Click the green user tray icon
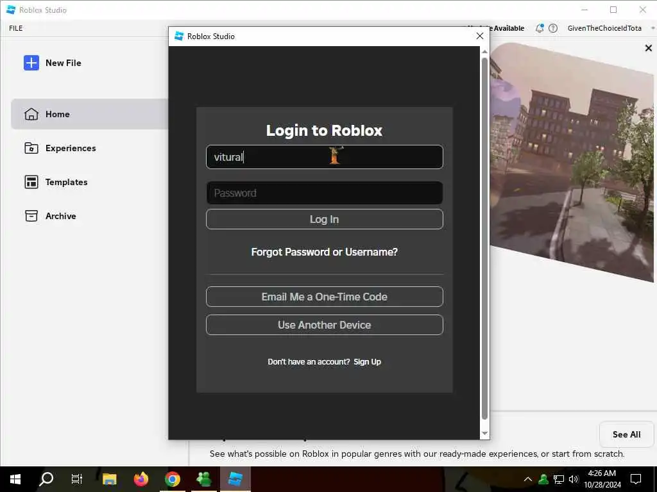Screen dimensions: 657x492 (543, 479)
